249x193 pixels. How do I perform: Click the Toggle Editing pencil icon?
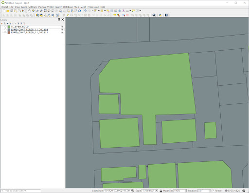[x=68, y=15]
